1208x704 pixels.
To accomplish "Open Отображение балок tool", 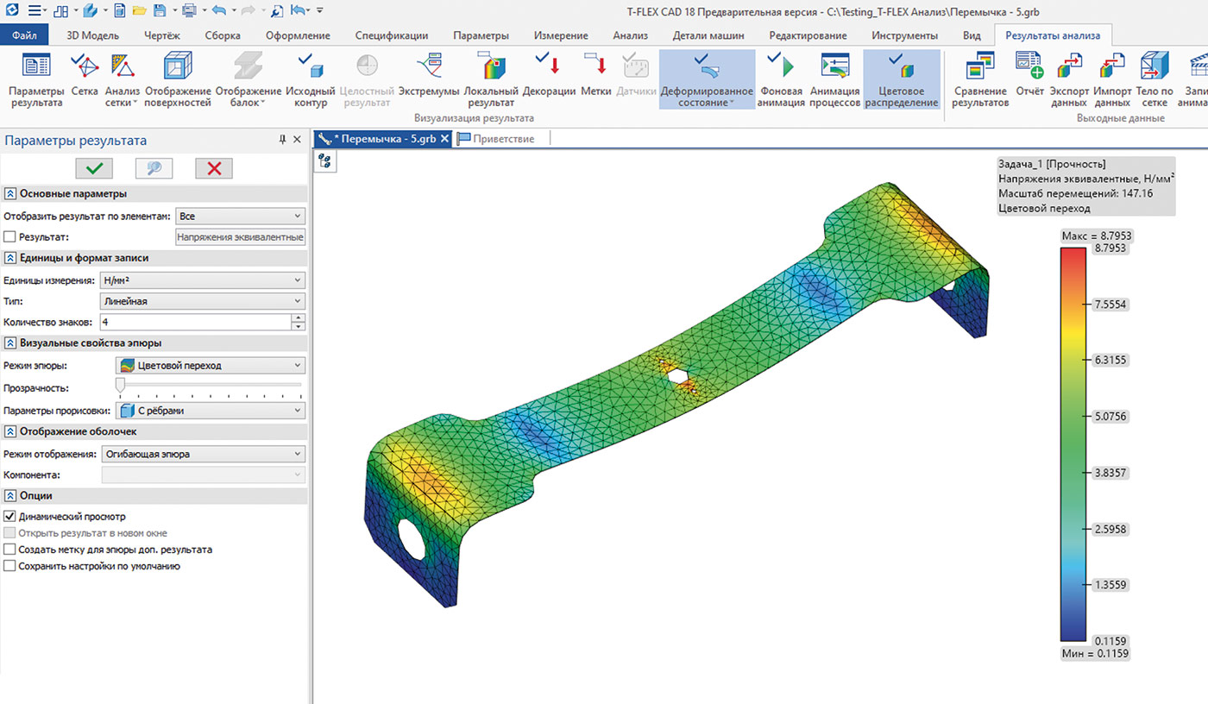I will [249, 79].
